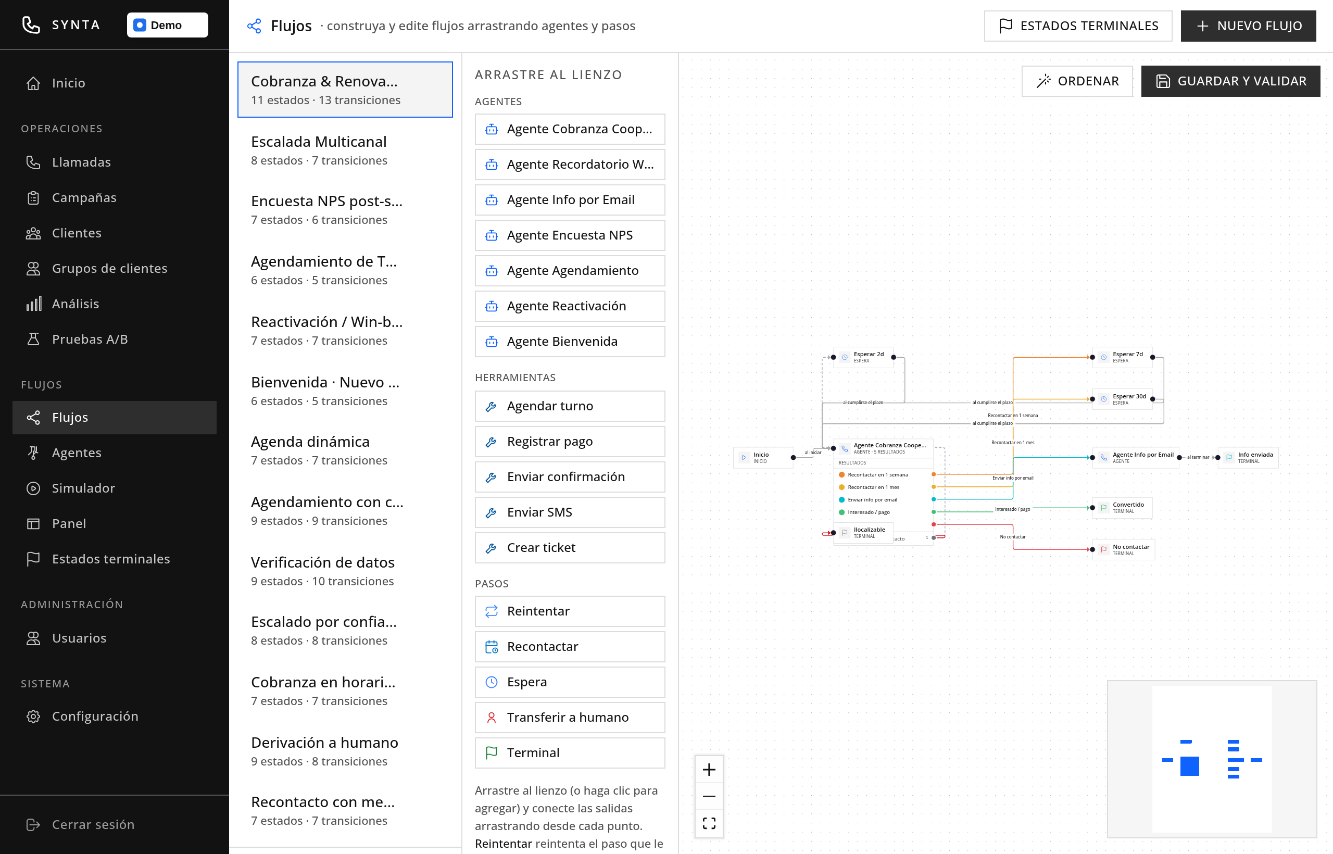Add Agente Encuesta NPS to canvas

(570, 236)
